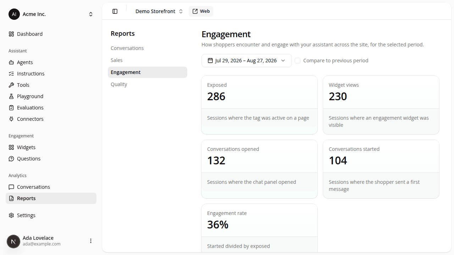Toggle the sidebar panel icon
This screenshot has width=454, height=255.
coord(115,11)
